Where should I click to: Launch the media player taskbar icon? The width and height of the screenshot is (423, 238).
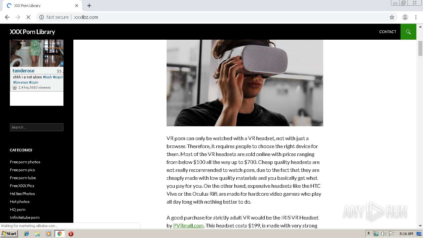tap(49, 234)
